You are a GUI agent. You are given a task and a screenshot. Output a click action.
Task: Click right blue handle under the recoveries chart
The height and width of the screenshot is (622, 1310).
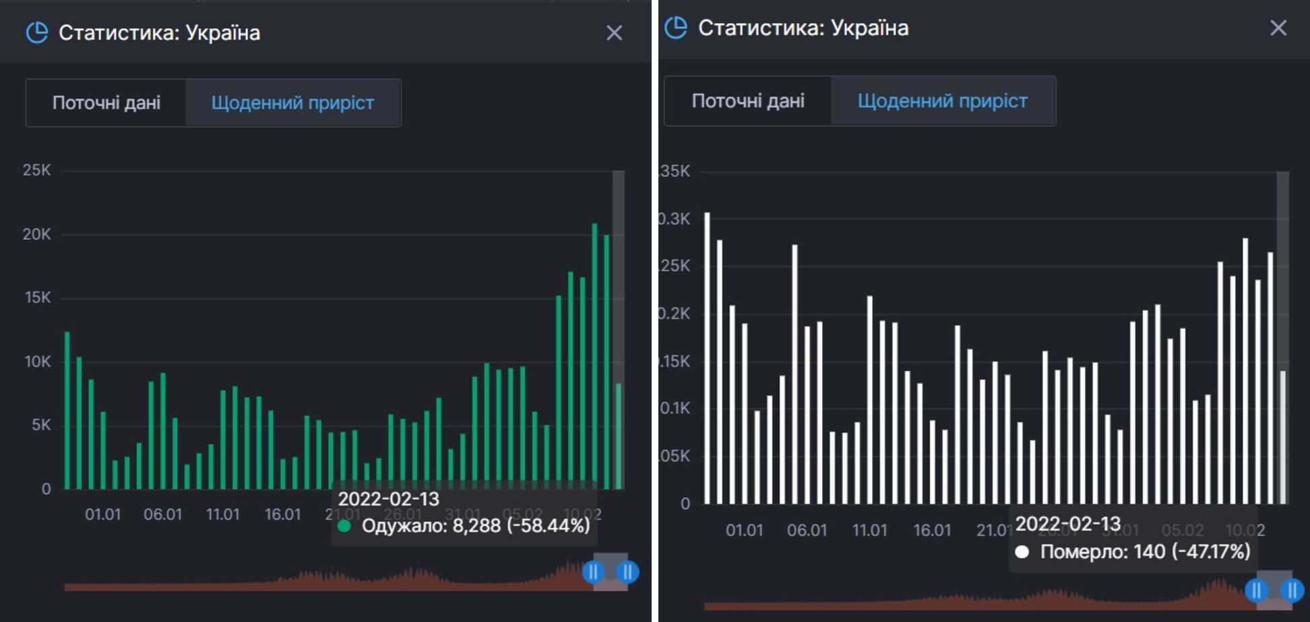click(x=627, y=573)
